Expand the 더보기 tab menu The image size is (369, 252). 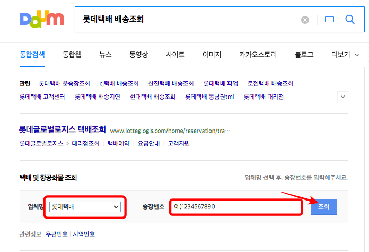(345, 55)
